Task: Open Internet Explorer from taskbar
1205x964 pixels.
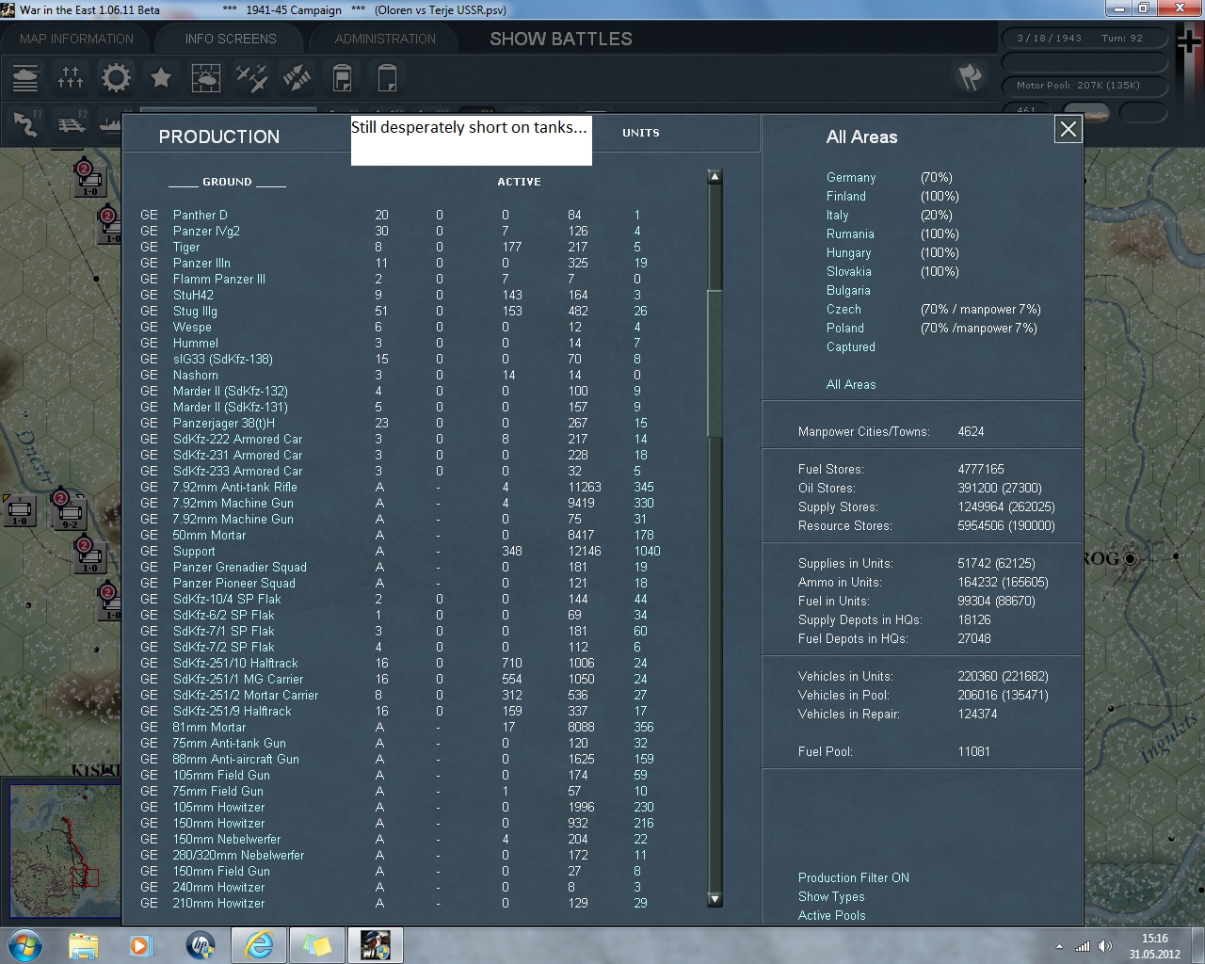Action: coord(258,945)
